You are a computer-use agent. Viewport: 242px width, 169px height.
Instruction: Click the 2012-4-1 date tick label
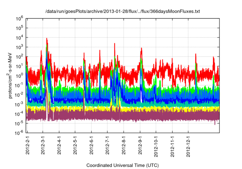[59, 145]
